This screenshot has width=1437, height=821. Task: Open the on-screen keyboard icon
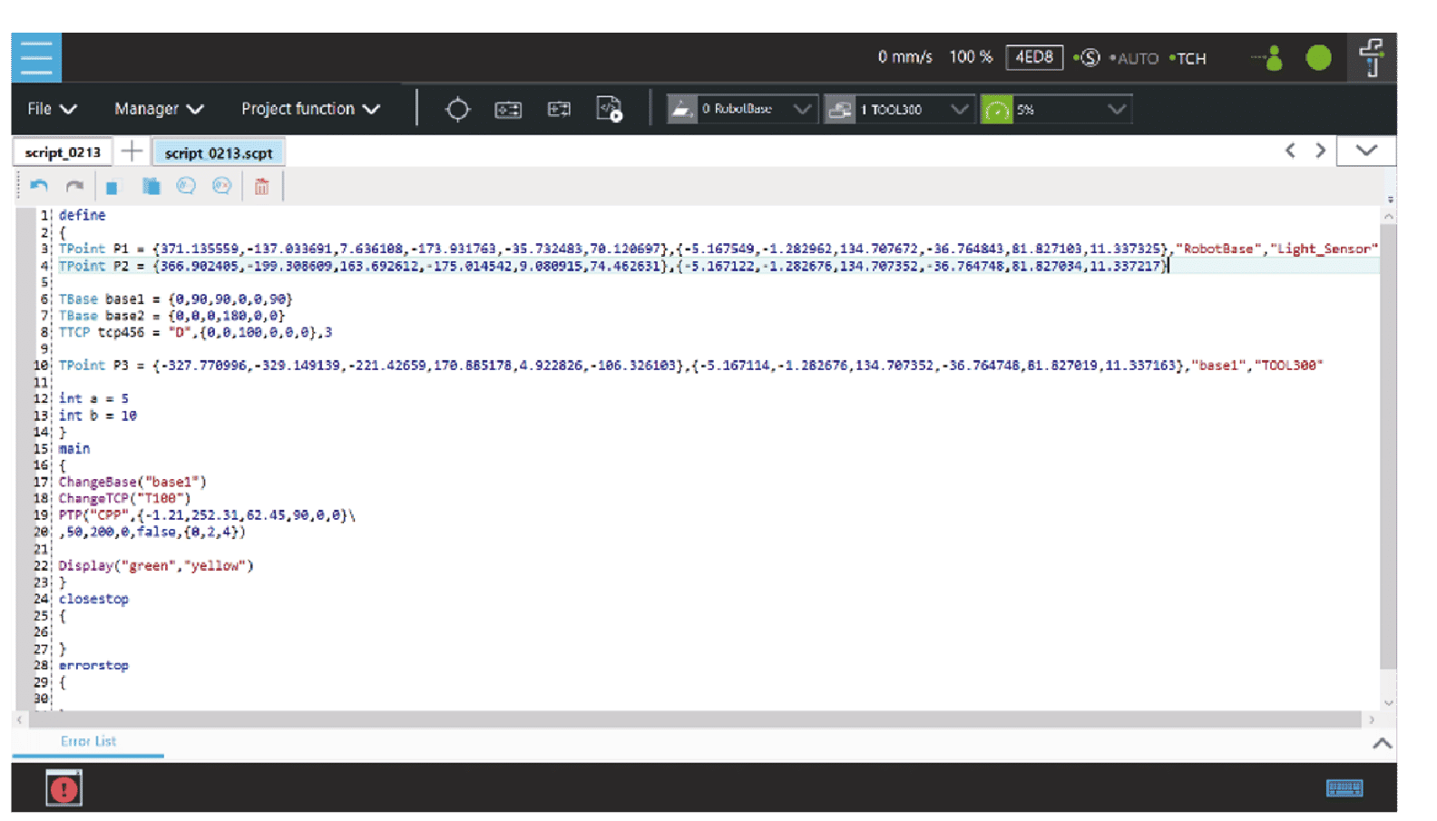coord(1344,788)
